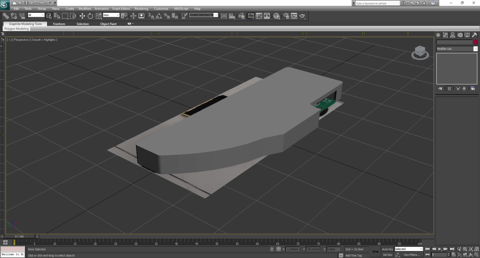This screenshot has height=258, width=480.
Task: Click the keyword search input field
Action: coord(378,3)
